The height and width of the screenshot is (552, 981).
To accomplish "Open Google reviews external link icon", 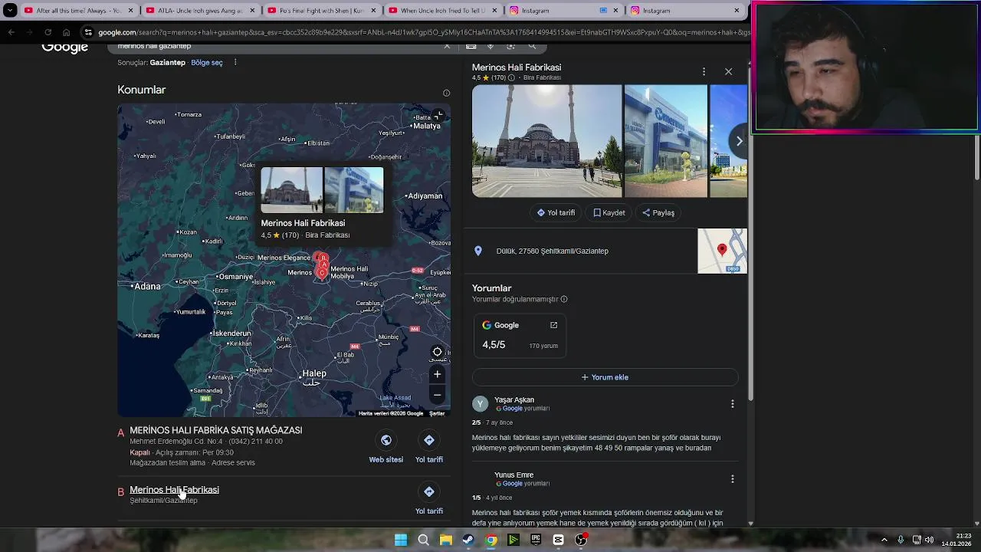I will 553,325.
